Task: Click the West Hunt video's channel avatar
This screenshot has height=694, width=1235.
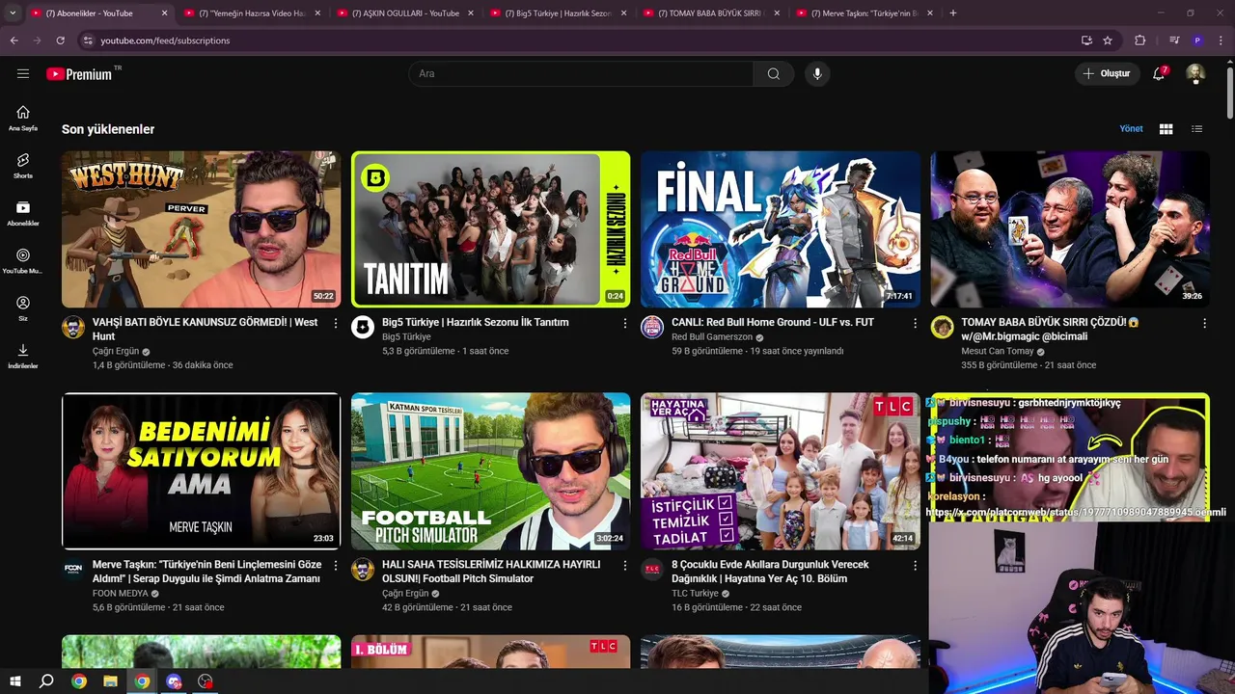Action: (x=73, y=327)
